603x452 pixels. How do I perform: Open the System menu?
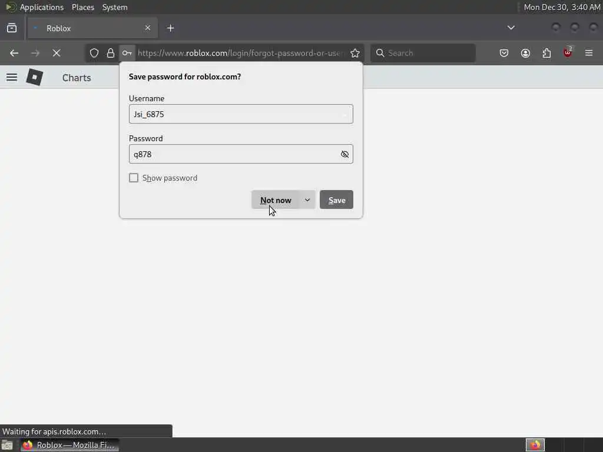pos(115,7)
